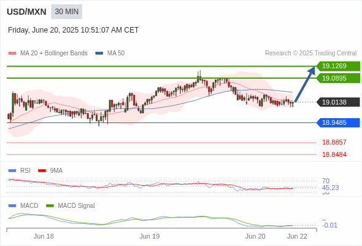The image size is (362, 246).
Task: Click the red 18.8857 support level
Action: (x=334, y=142)
